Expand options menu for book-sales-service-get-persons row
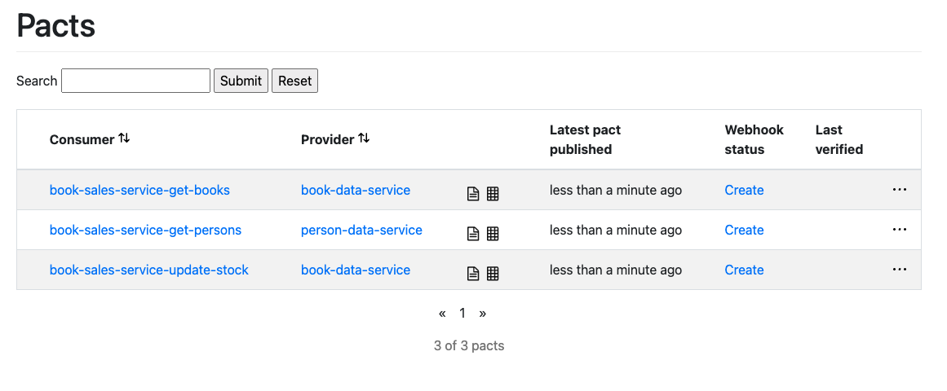 pos(900,229)
